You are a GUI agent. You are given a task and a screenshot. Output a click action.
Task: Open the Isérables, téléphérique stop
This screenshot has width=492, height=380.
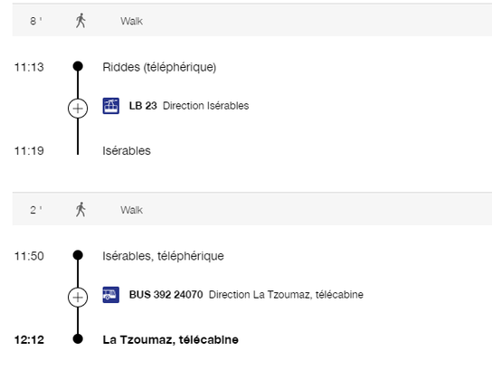163,256
